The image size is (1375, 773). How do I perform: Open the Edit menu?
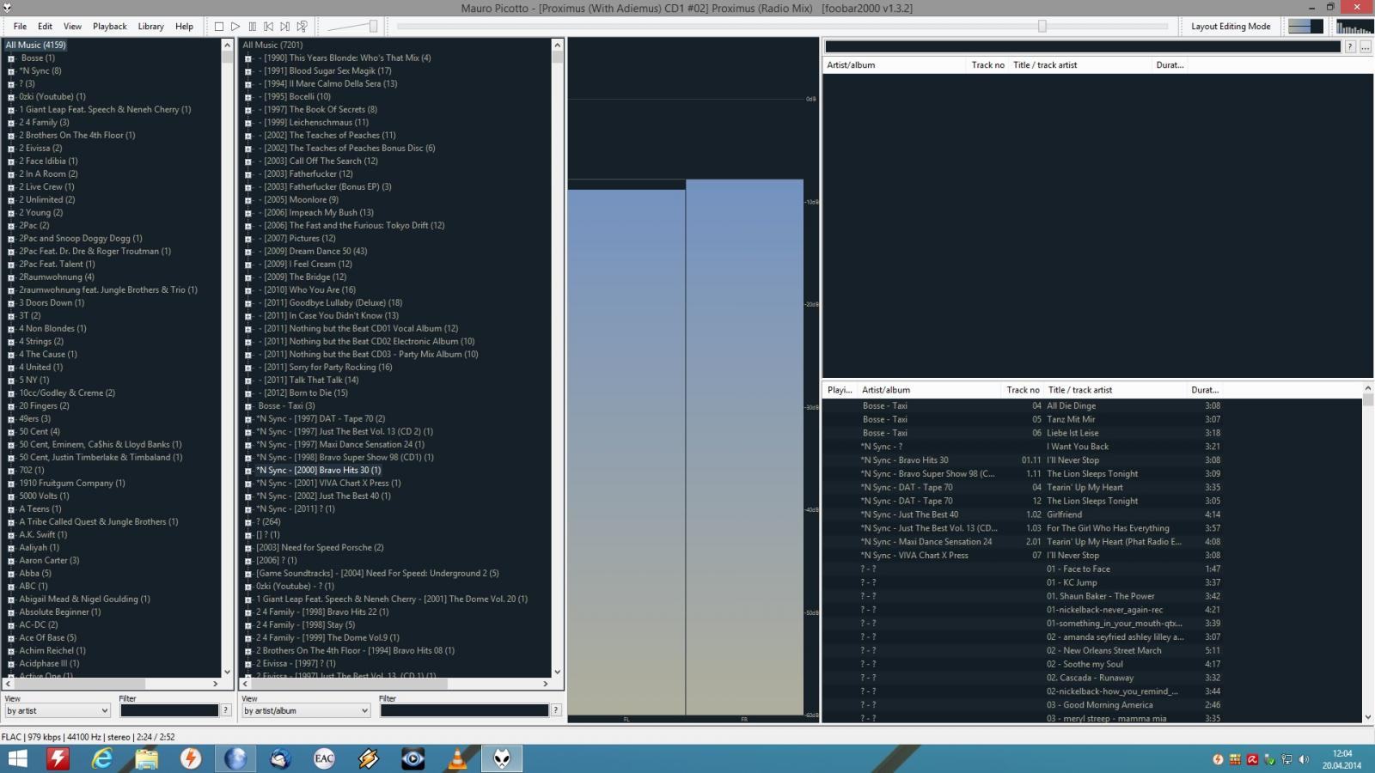45,27
